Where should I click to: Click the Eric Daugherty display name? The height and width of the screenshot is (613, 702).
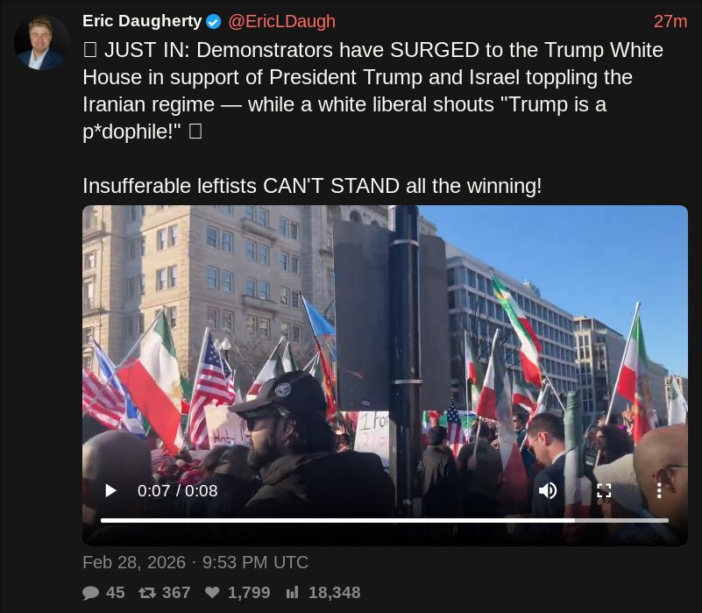click(x=142, y=21)
